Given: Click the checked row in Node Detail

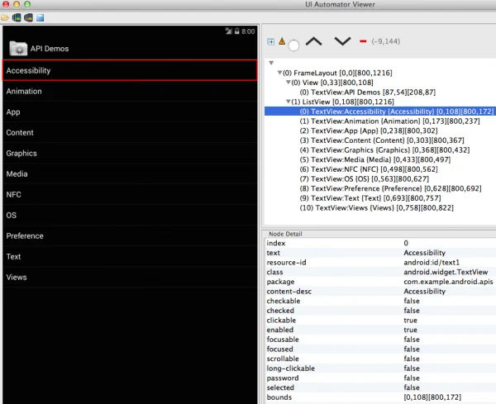Looking at the screenshot, I should 380,311.
